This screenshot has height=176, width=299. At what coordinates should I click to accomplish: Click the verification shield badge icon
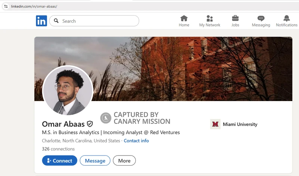pos(90,124)
